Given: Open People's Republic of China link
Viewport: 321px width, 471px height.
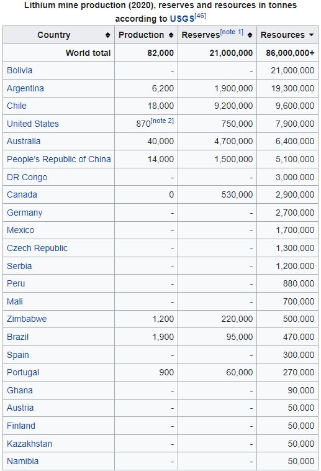Looking at the screenshot, I should [x=59, y=159].
